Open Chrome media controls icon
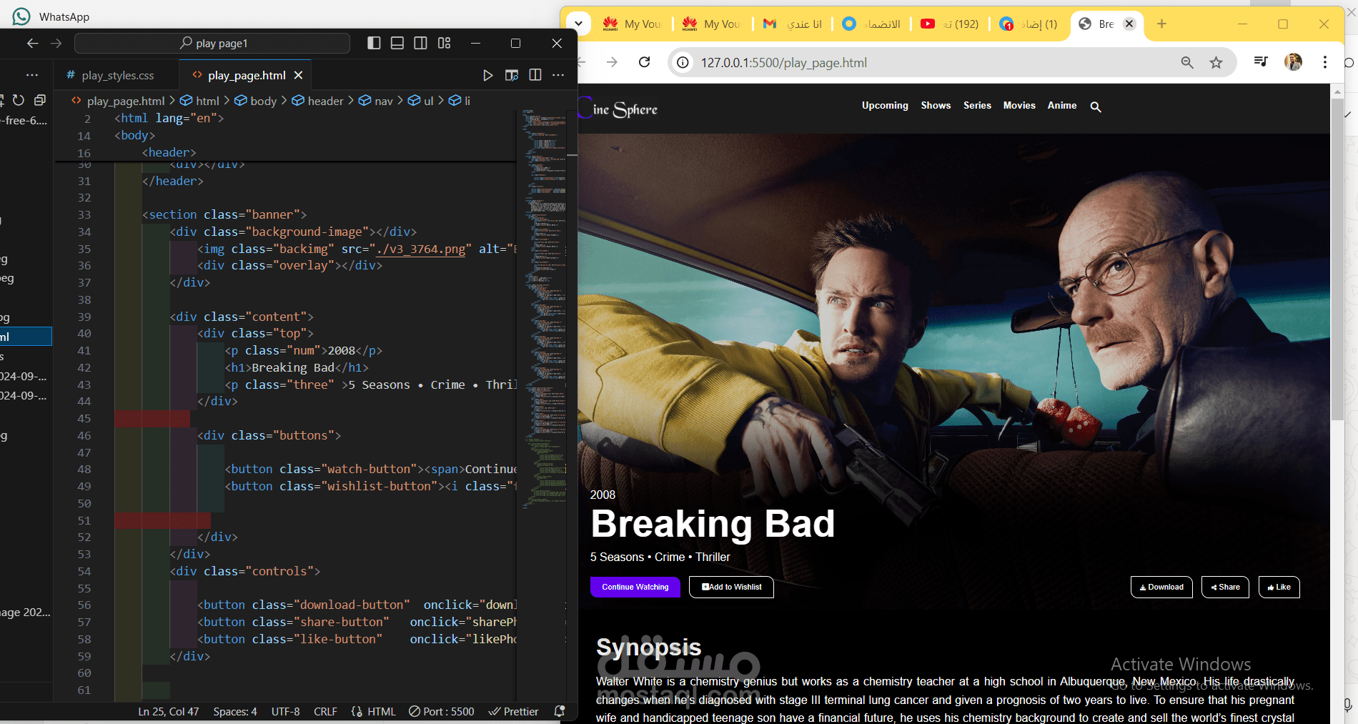This screenshot has height=724, width=1358. 1261,62
